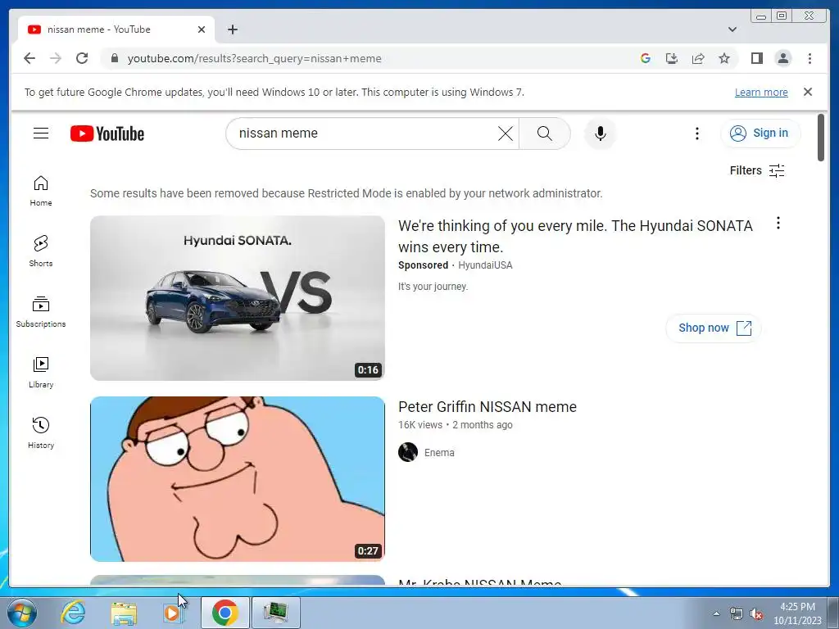Click the Google icon in address bar

click(646, 58)
